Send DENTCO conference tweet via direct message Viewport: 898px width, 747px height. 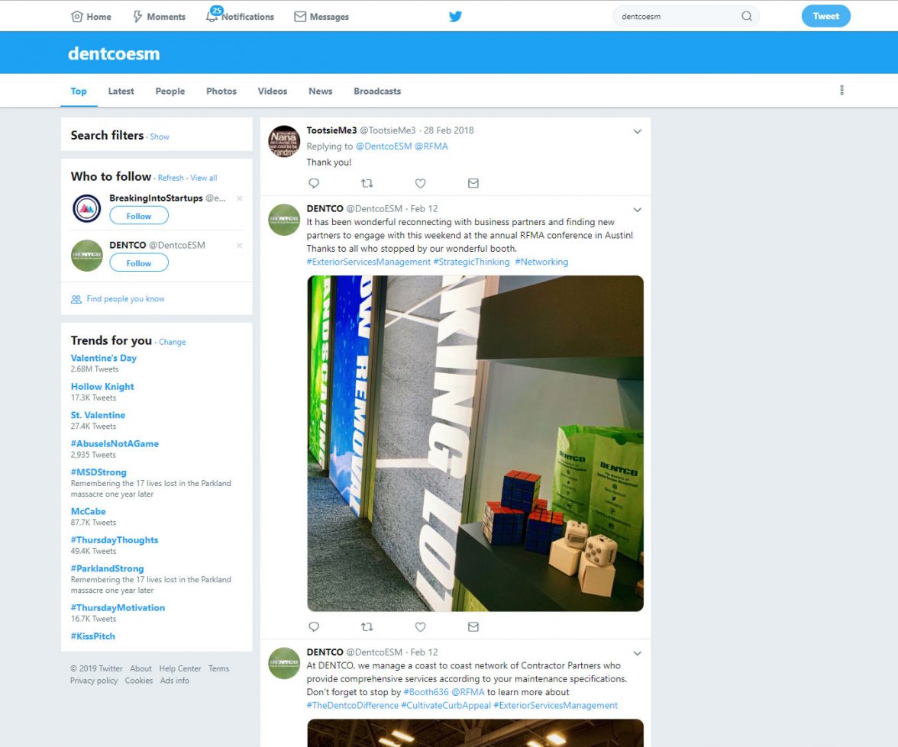click(x=473, y=626)
